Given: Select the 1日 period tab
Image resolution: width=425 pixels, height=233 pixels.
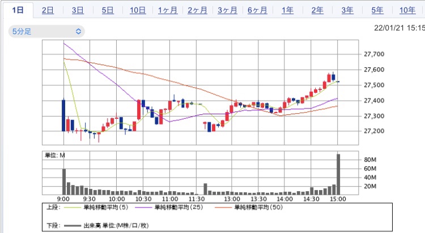Looking at the screenshot, I should pos(18,10).
